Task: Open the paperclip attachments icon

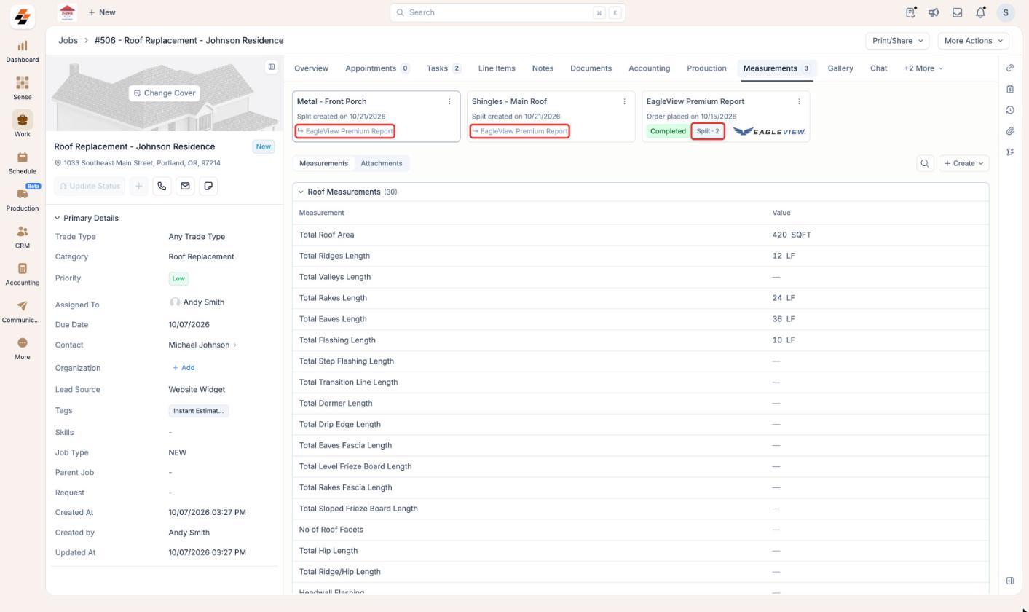Action: [1010, 131]
